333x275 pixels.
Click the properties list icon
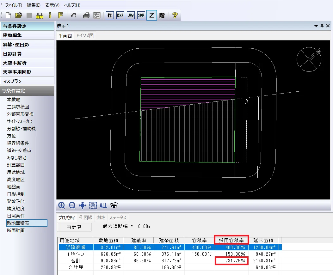click(x=97, y=15)
